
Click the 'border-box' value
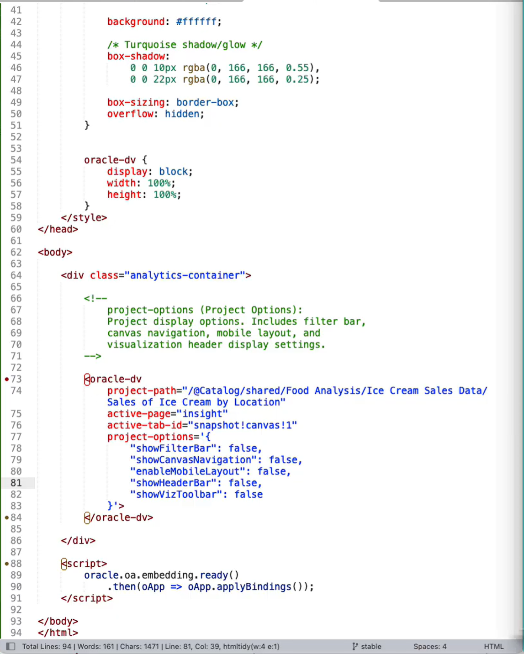[x=205, y=102]
